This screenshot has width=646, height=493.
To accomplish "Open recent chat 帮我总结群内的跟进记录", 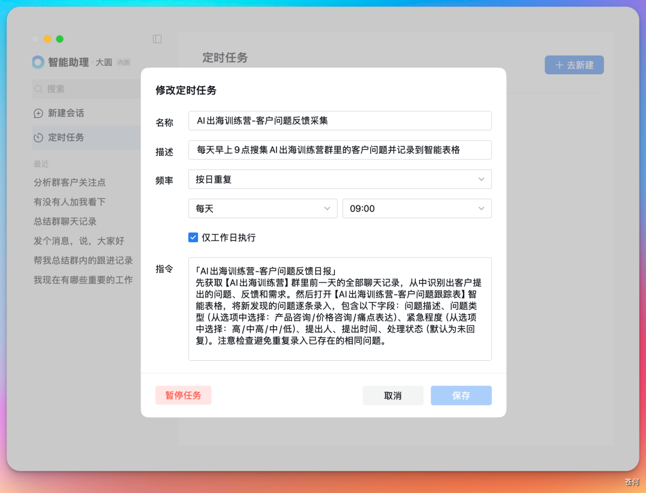I will 83,260.
